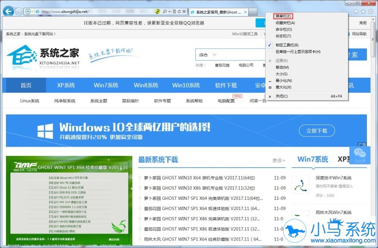The width and height of the screenshot is (378, 248).
Task: Click the address bar URL field
Action: pos(96,12)
